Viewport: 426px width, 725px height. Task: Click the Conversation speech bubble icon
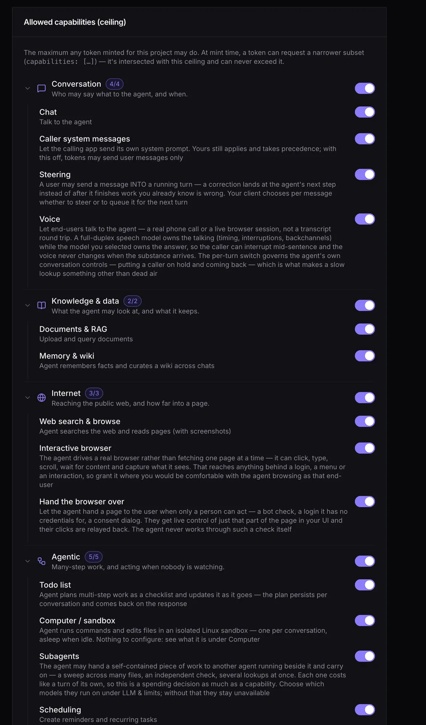click(42, 88)
